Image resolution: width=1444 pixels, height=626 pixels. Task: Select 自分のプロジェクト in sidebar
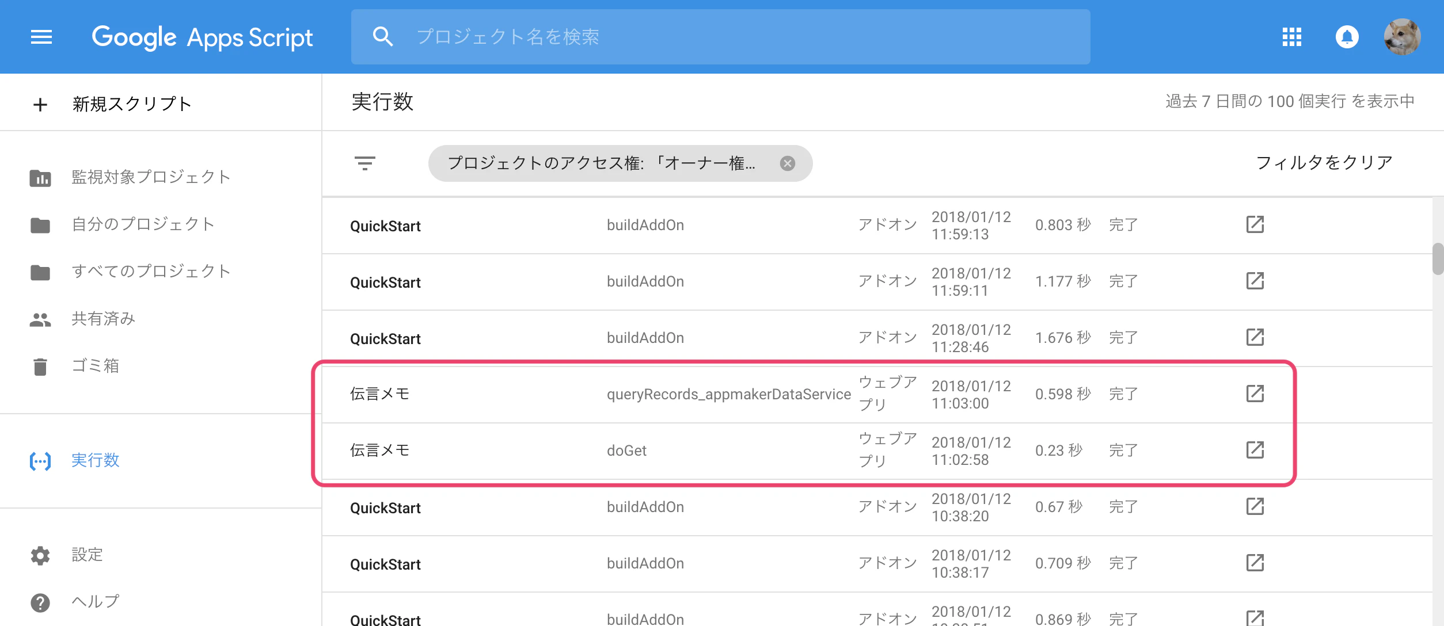[x=143, y=224]
